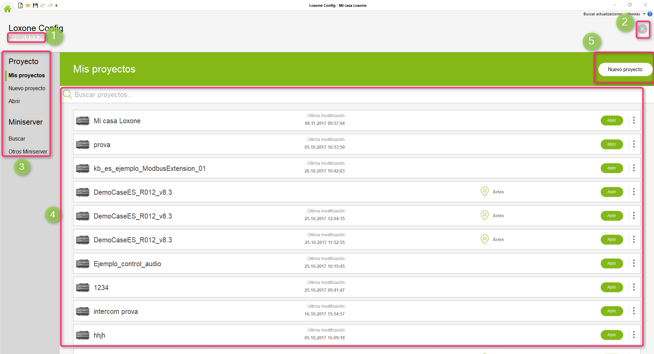Click the new document toolbar icon

20,5
